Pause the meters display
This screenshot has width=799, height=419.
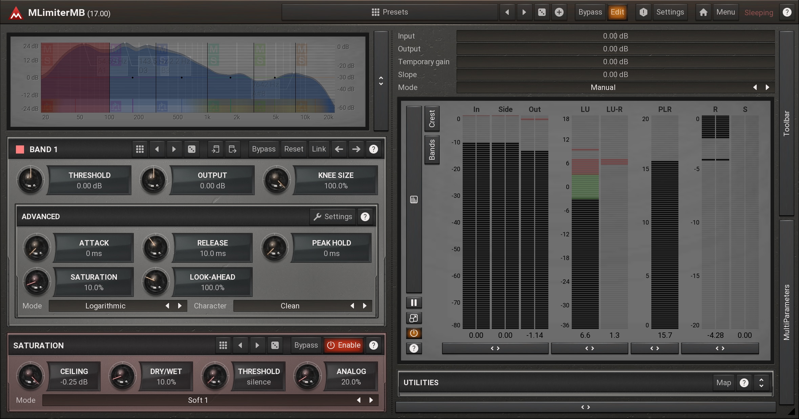tap(414, 302)
